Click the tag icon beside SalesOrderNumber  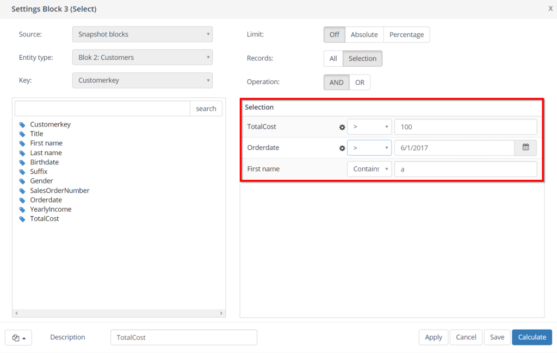[x=22, y=191]
